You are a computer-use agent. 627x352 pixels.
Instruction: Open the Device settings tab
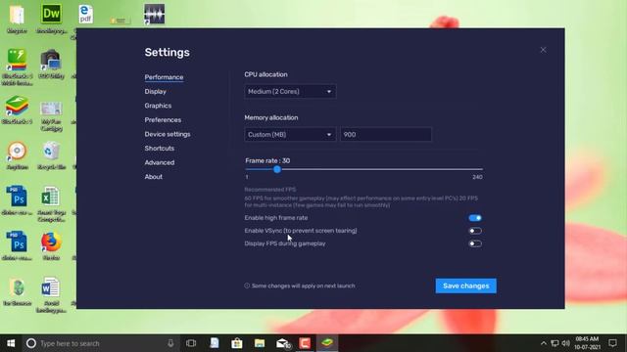pos(168,134)
